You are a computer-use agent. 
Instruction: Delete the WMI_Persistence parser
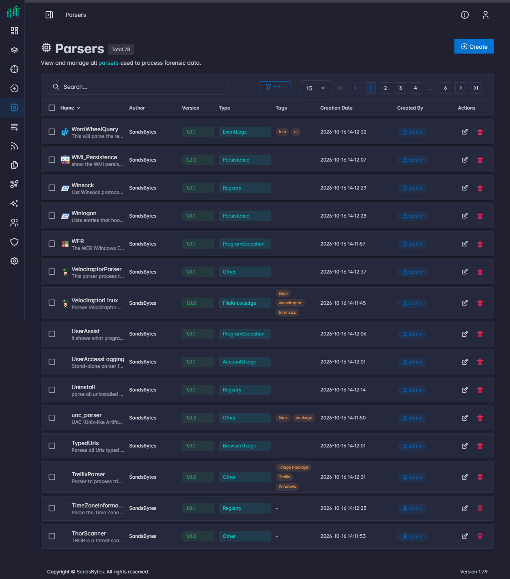(x=480, y=160)
